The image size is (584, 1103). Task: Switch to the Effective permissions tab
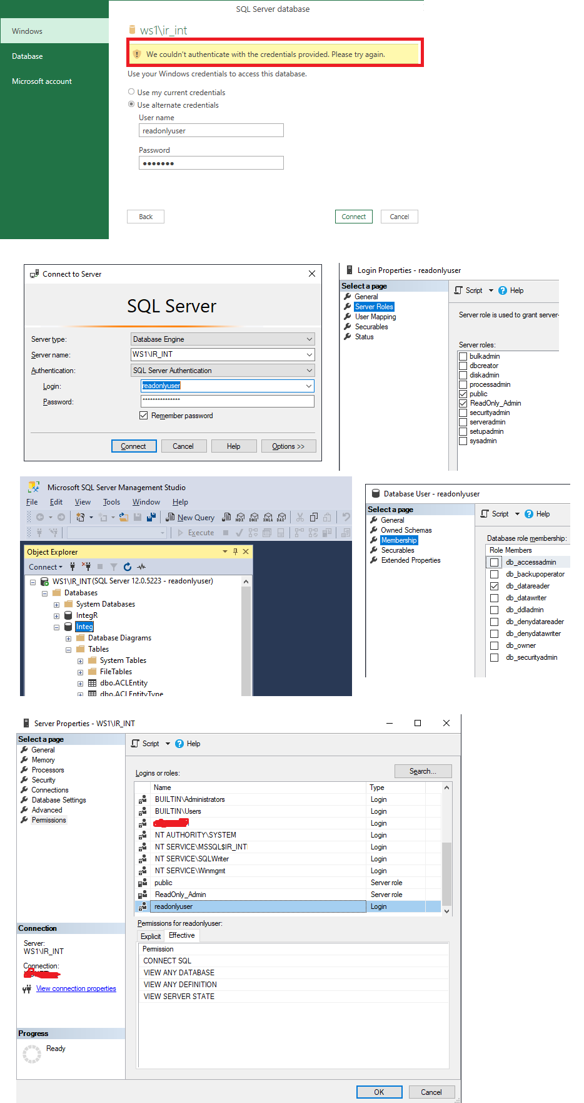pos(181,935)
